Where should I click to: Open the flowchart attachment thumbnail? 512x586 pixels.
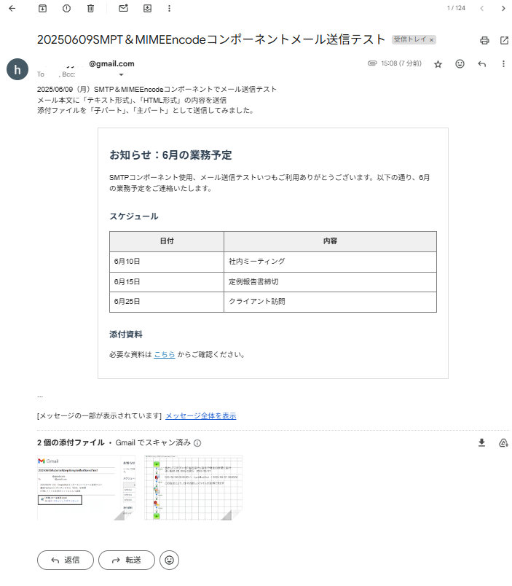click(193, 488)
